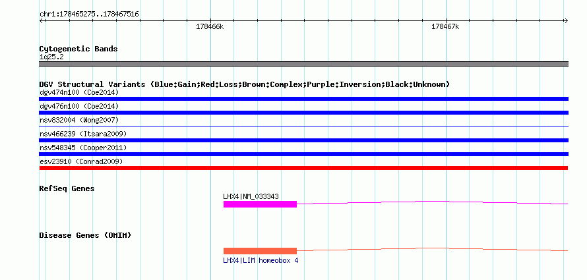Select the blue gain bar under nsv548345
The image size is (587, 280).
point(303,154)
